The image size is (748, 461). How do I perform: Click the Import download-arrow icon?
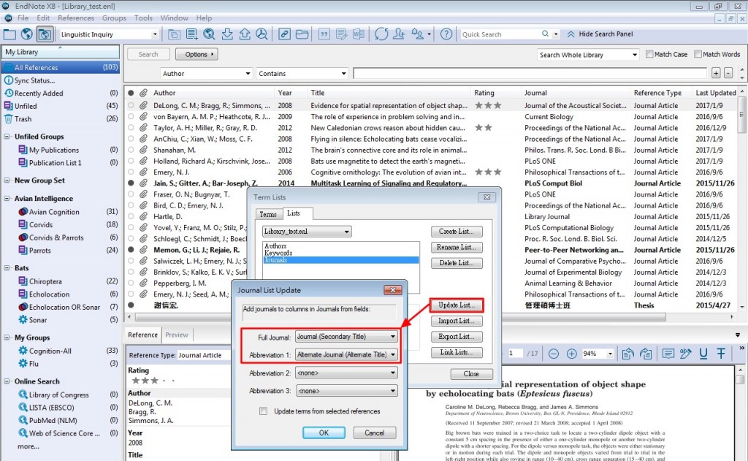click(228, 34)
